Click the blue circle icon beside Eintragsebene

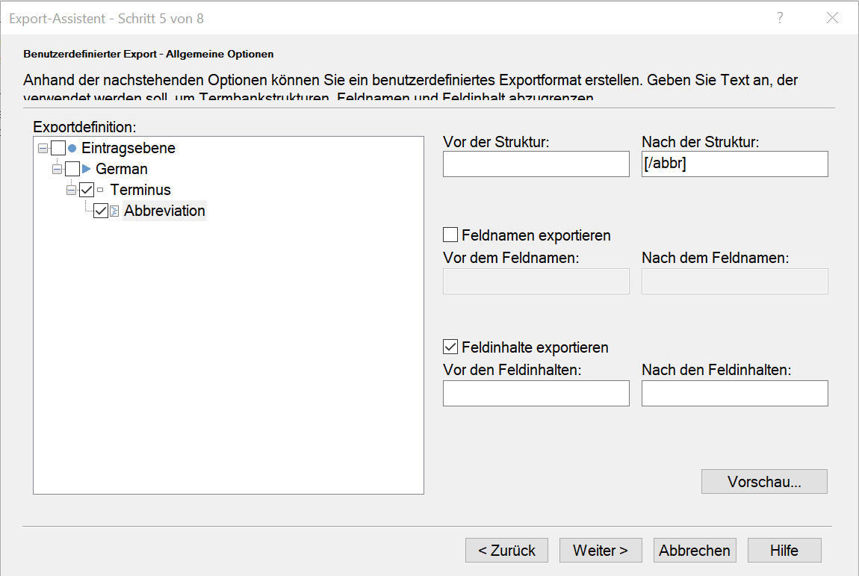(x=72, y=149)
